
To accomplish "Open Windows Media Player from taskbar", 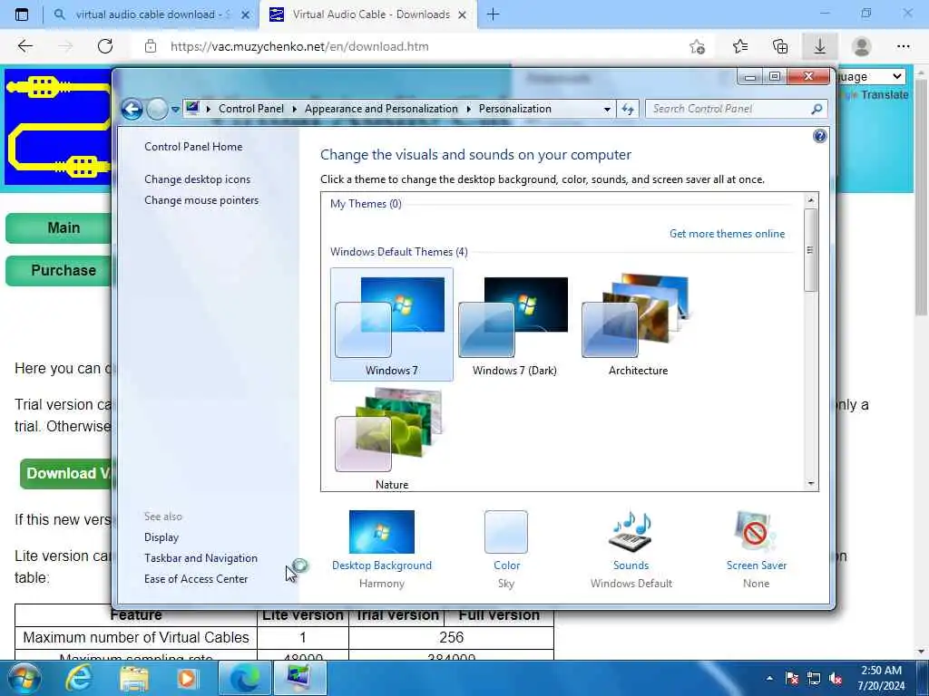I will (x=188, y=678).
